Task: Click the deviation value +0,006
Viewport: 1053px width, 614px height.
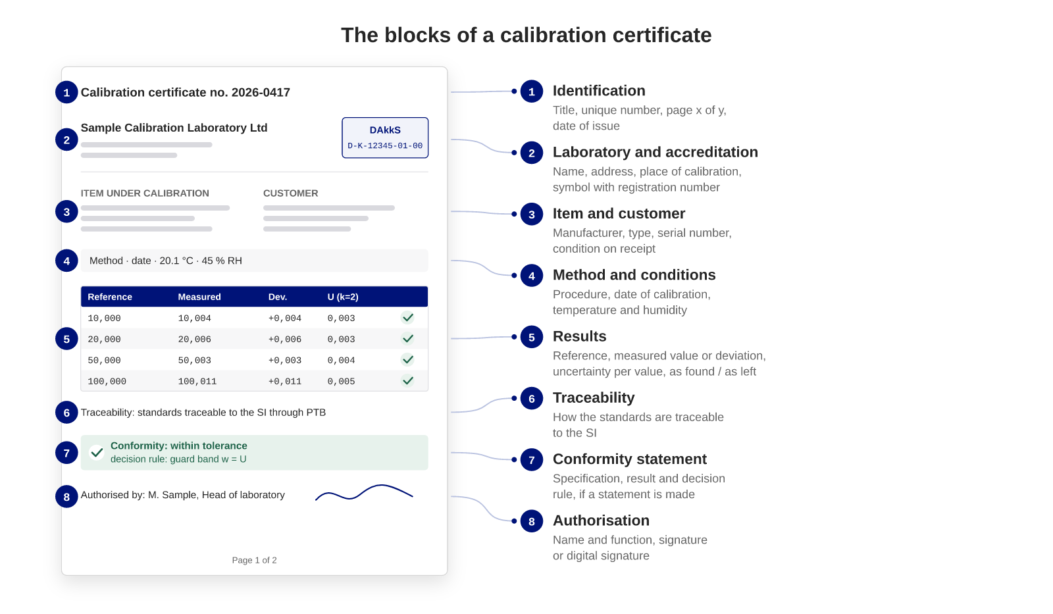Action: pos(285,340)
